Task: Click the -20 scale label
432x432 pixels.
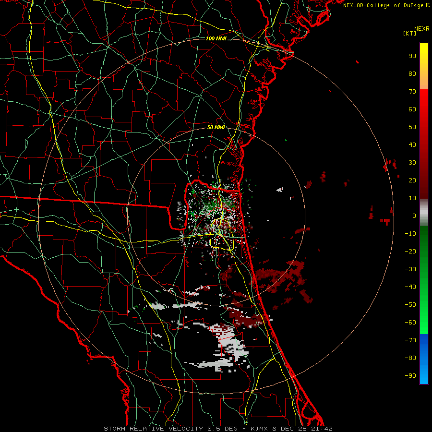Action: point(410,252)
